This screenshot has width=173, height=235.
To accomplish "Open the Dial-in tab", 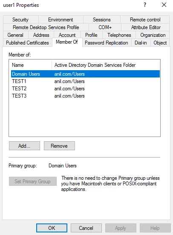I will point(141,43).
